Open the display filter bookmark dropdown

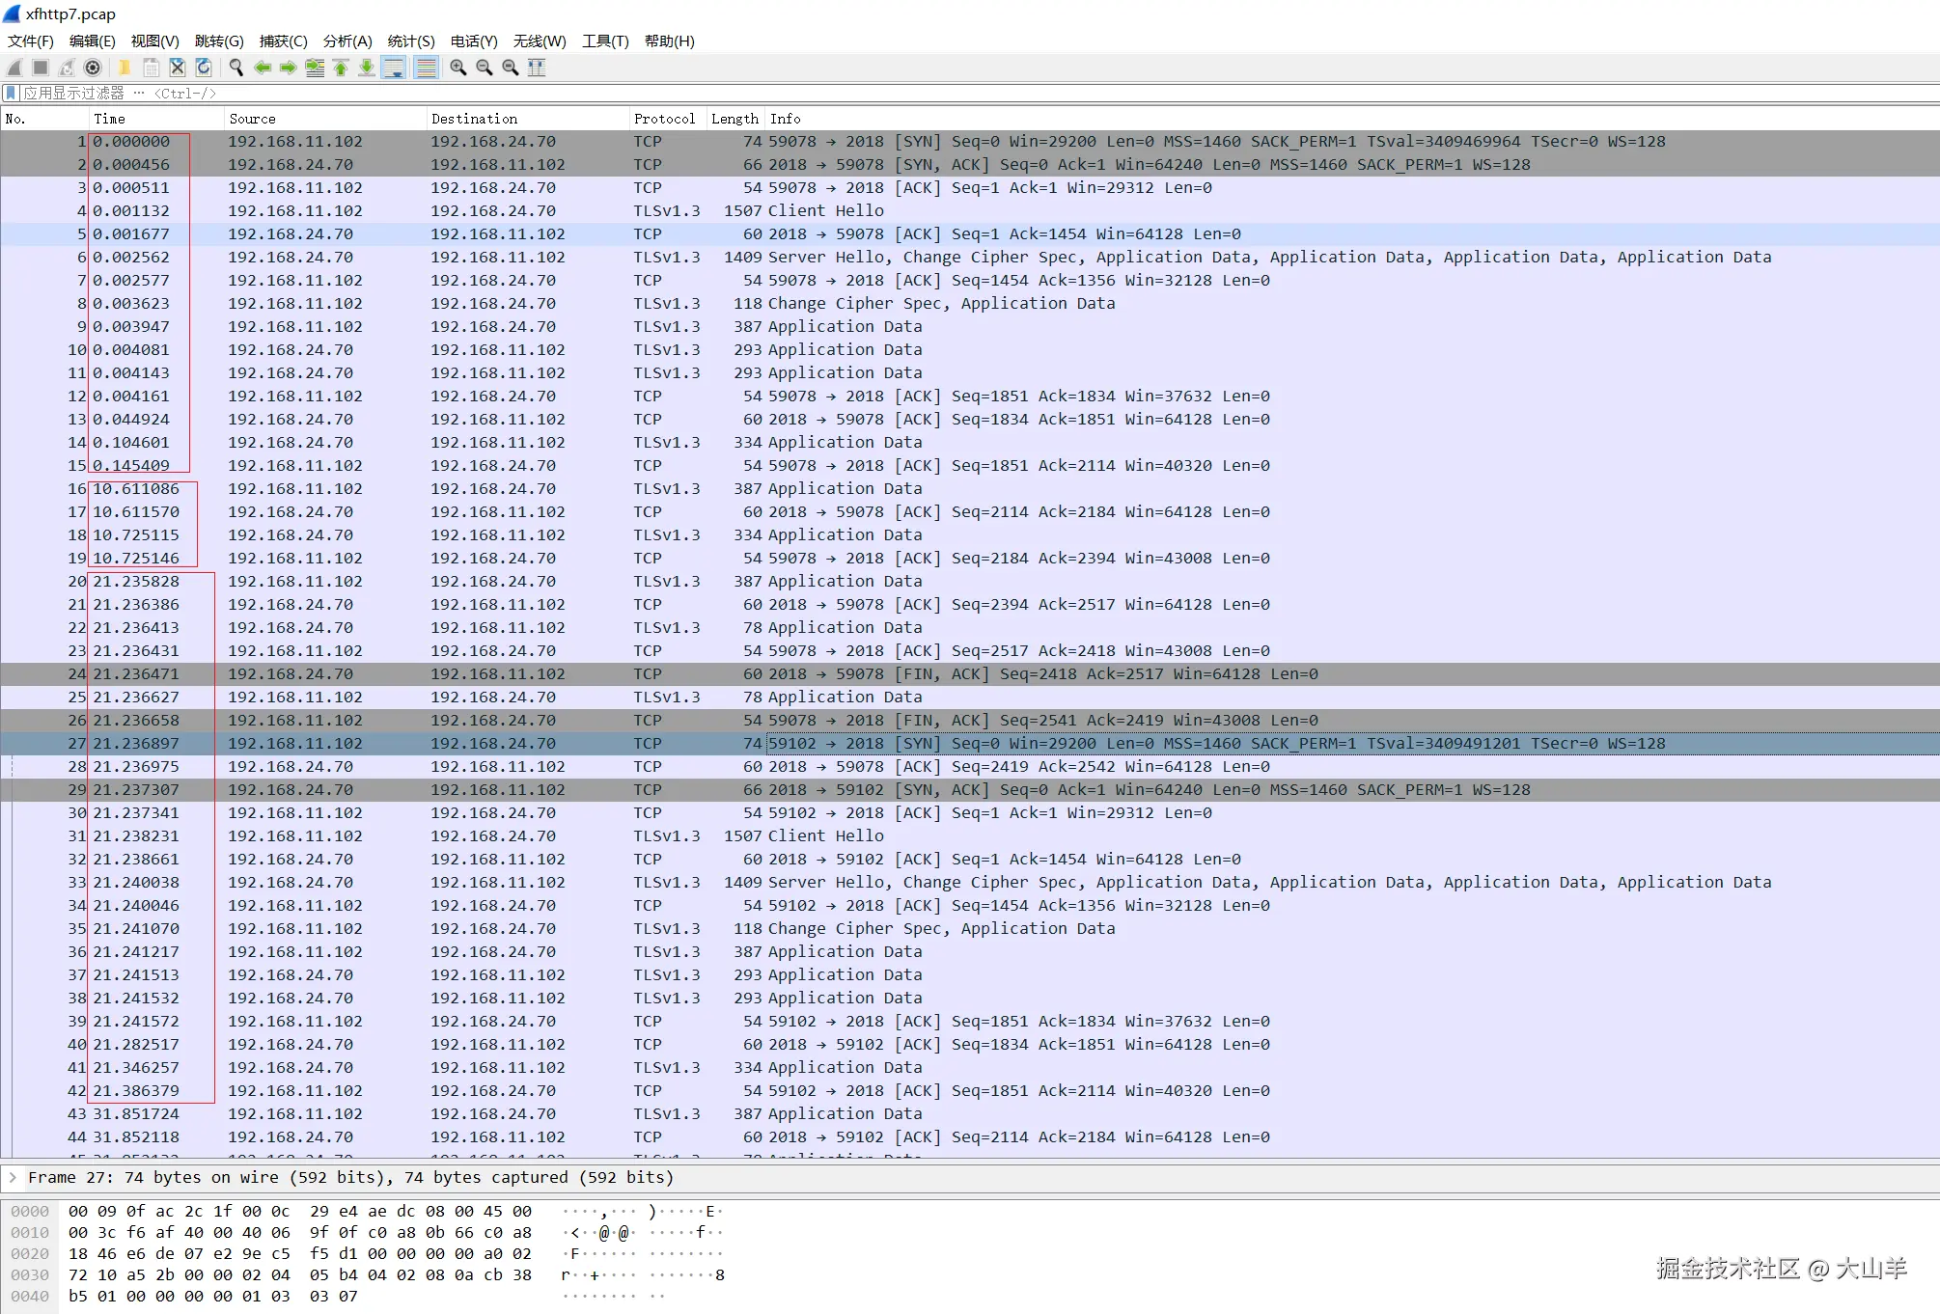point(11,93)
